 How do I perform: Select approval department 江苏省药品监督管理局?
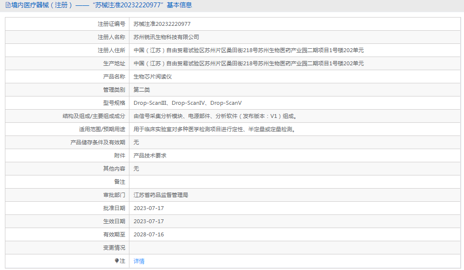click(161, 195)
